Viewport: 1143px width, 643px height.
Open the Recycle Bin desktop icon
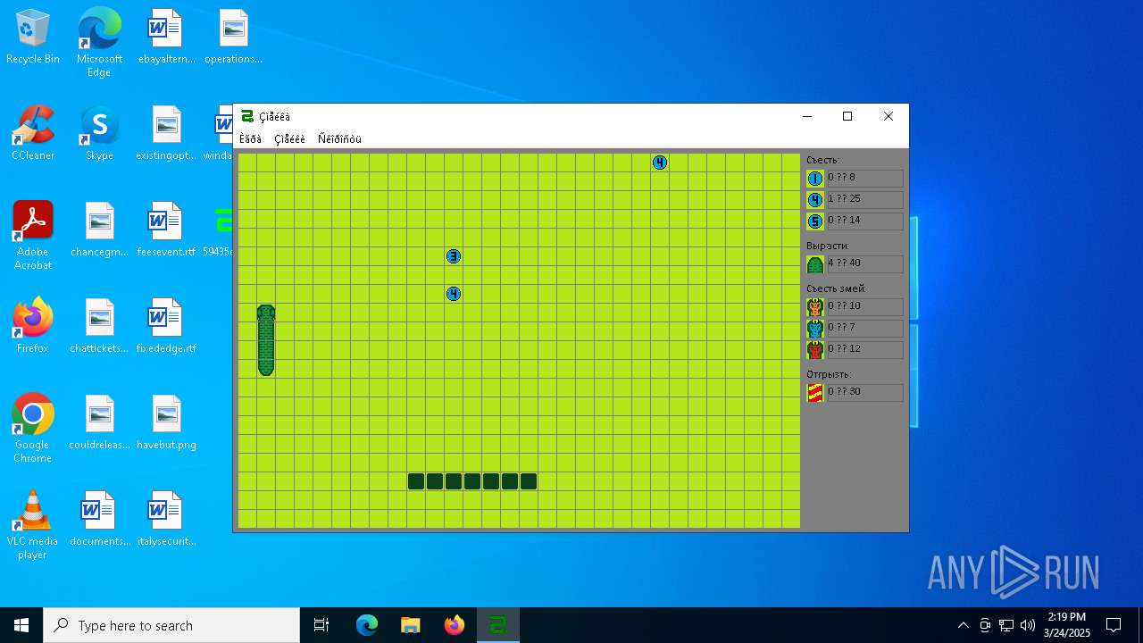[33, 38]
